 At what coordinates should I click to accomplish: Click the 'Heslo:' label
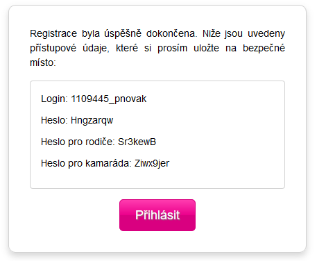pyautogui.click(x=54, y=120)
